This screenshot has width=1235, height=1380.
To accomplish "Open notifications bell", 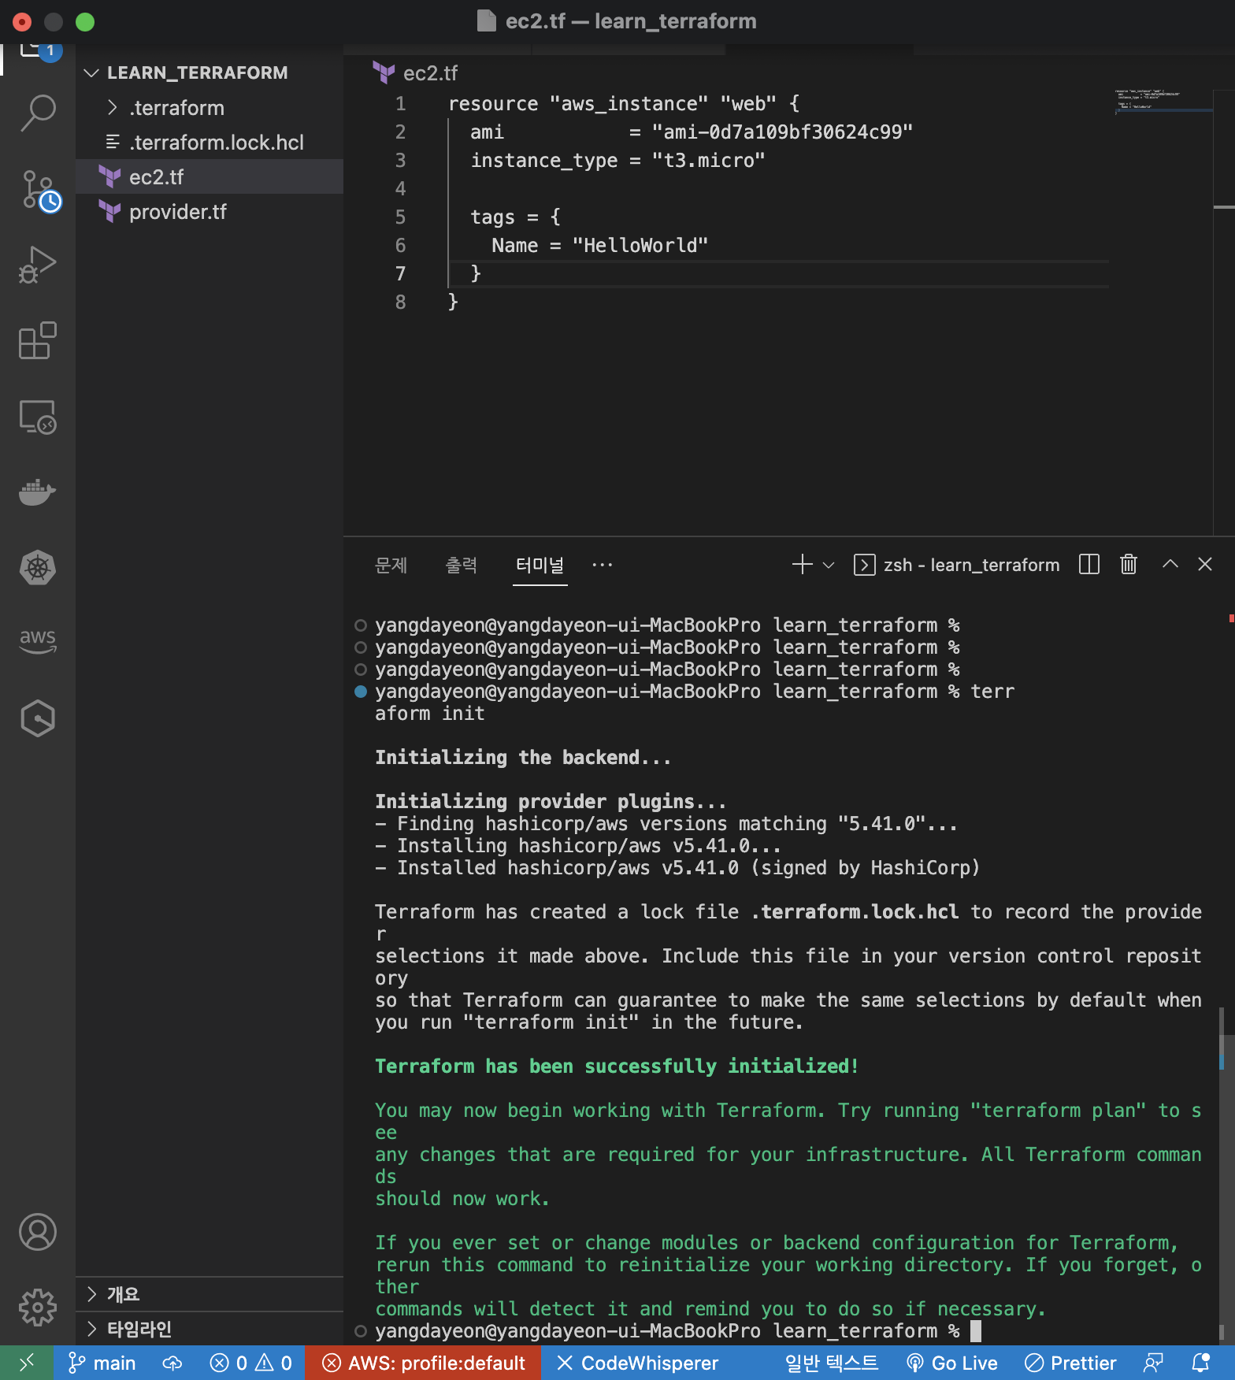I will [1200, 1363].
